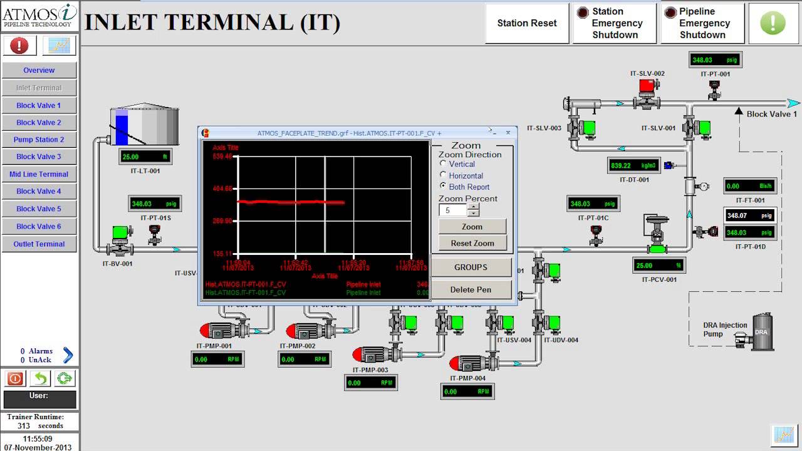Select the IT-UDV-004 valve

[x=547, y=322]
